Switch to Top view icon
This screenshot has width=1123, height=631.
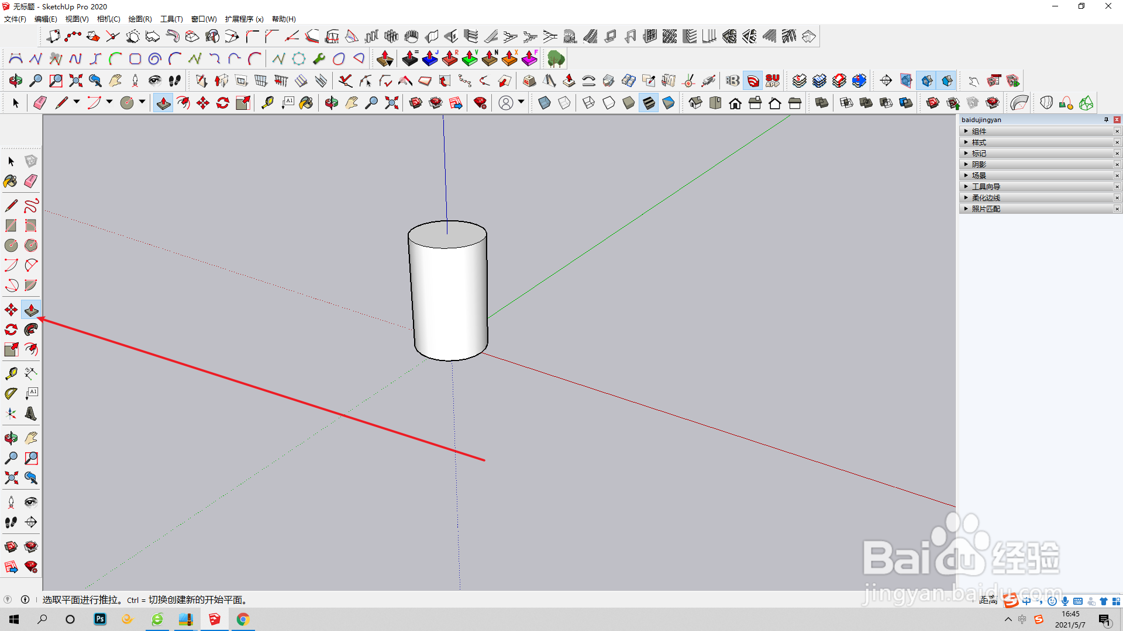click(x=715, y=103)
